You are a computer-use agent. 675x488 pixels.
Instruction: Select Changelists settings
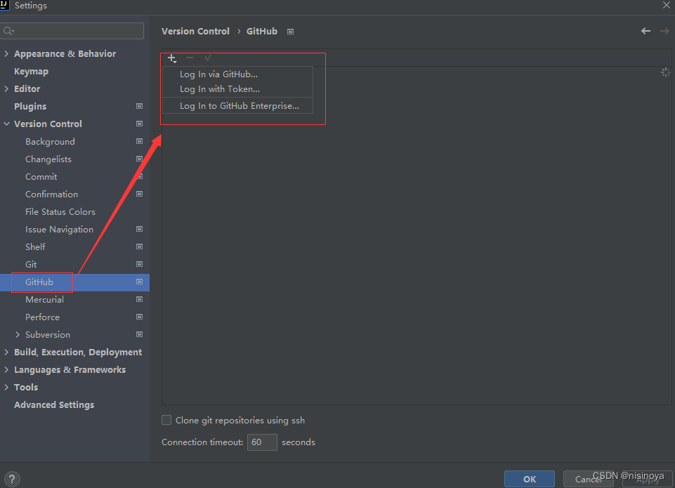coord(48,159)
